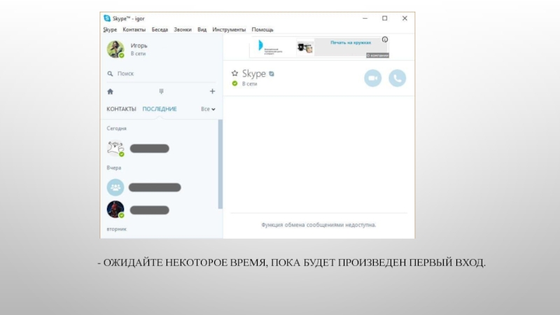Start a voice call with Skype contact
This screenshot has width=560, height=315.
(397, 78)
